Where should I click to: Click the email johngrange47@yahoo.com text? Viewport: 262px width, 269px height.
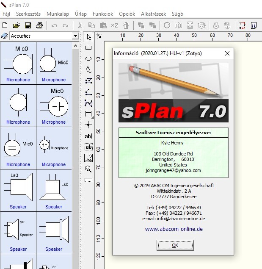click(x=173, y=170)
